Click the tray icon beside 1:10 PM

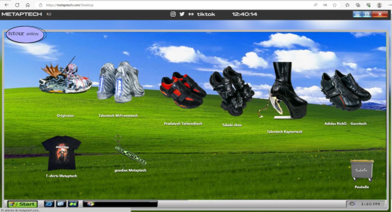pos(352,204)
